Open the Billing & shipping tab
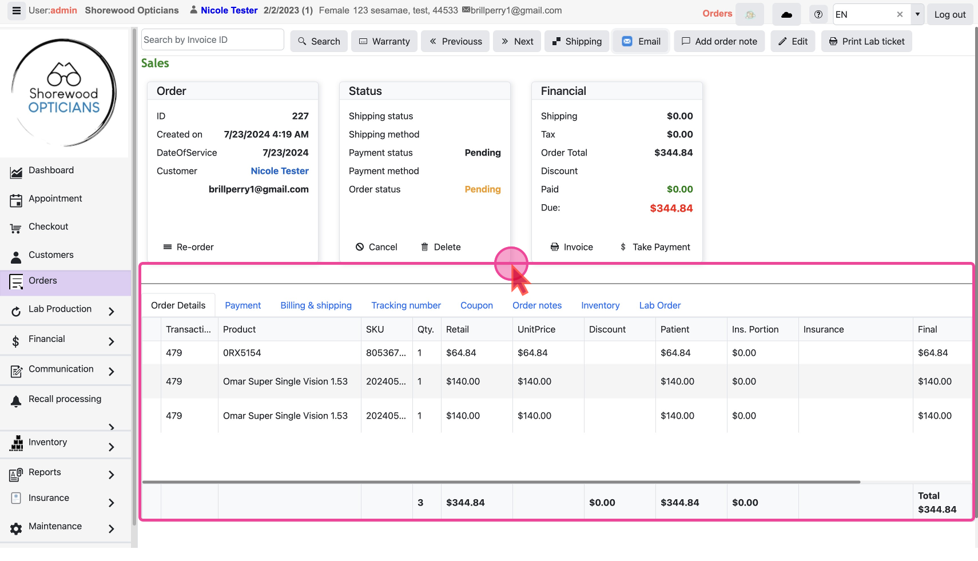 (316, 305)
